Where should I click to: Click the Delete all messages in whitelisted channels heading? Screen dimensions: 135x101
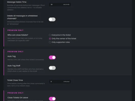click(22, 17)
